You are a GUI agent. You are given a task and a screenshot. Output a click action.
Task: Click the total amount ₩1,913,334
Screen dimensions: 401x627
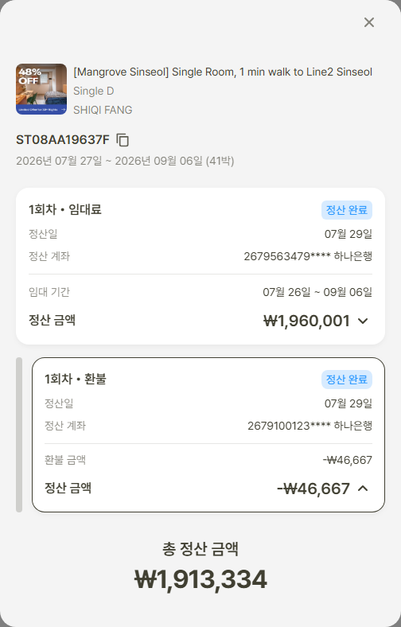[x=200, y=579]
